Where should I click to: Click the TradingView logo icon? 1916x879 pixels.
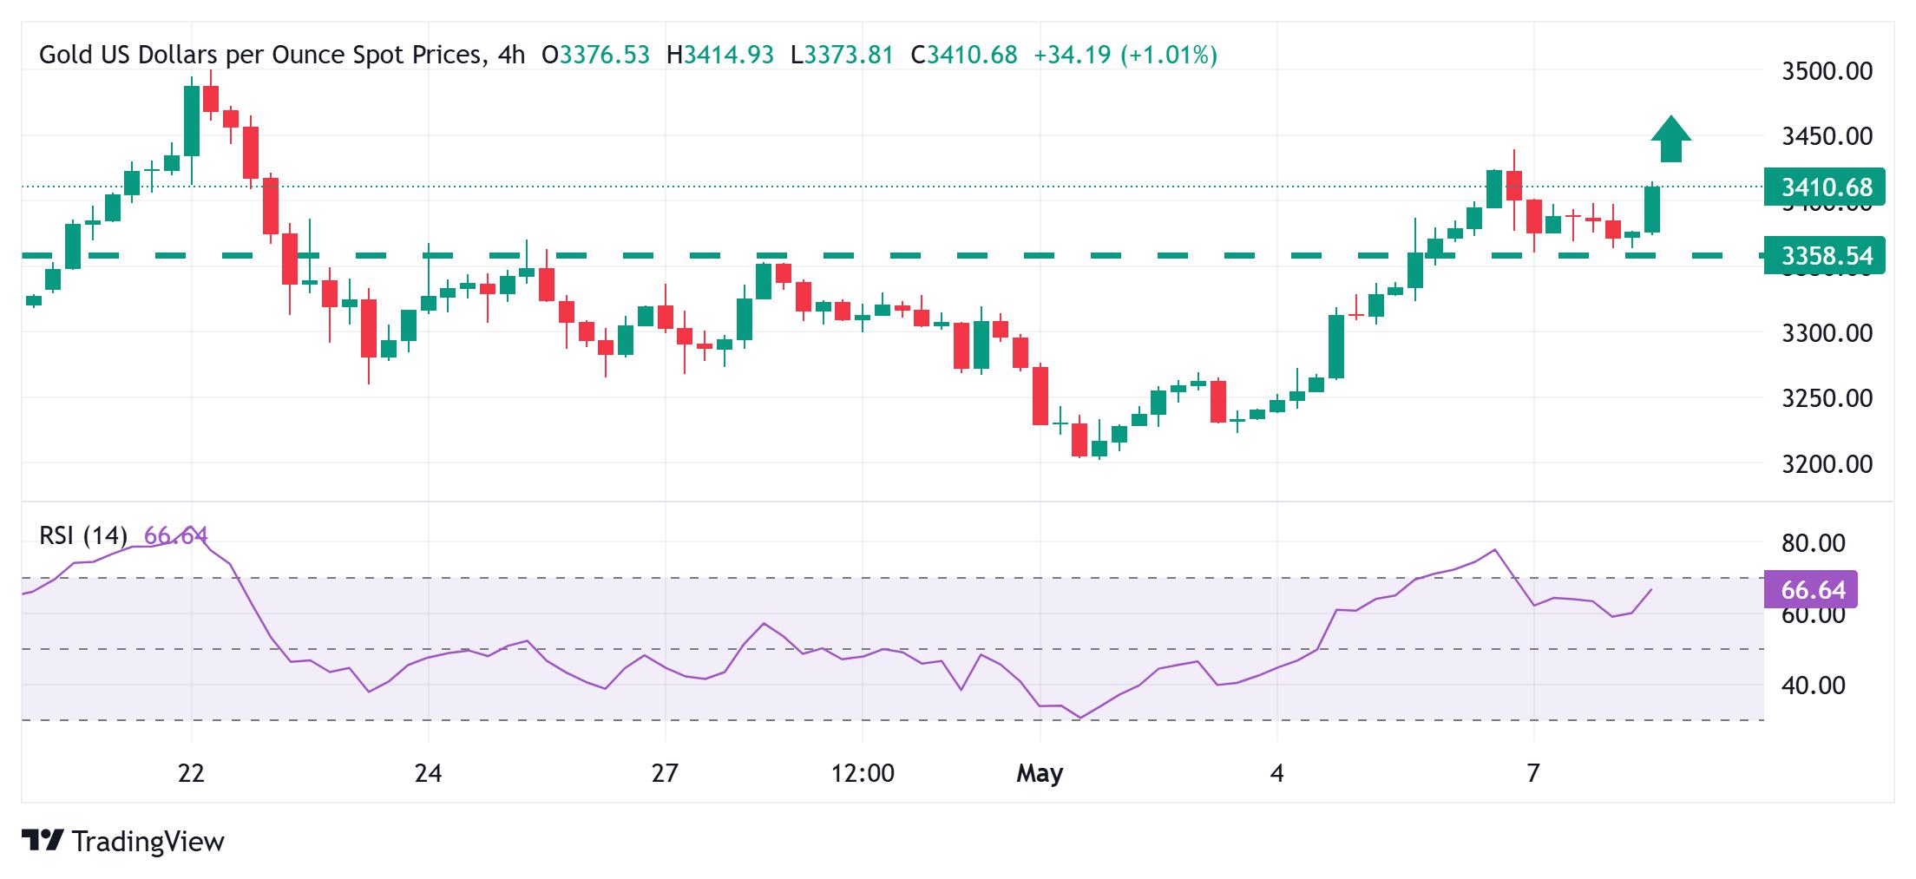pyautogui.click(x=43, y=841)
